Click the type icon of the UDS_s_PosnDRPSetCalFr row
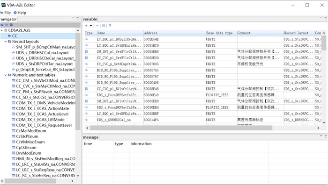Image resolution: width=328 pixels, height=185 pixels. (x=86, y=95)
